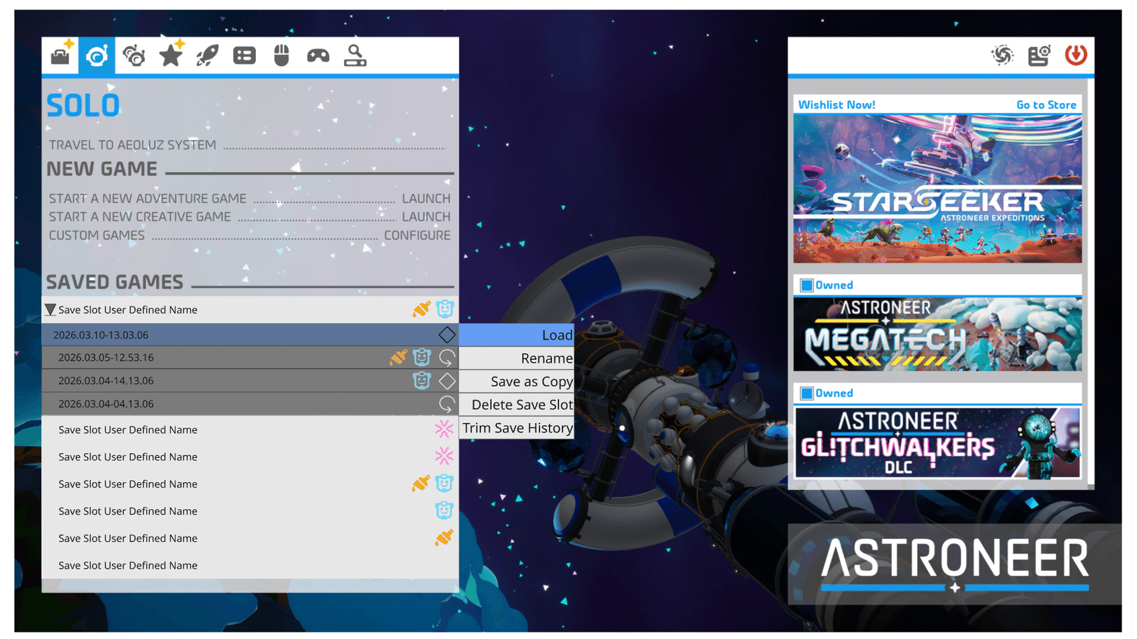Toggle the Owned checkbox above the Glitchwalkers banner
Screen dimensions: 1137x639
tap(807, 393)
